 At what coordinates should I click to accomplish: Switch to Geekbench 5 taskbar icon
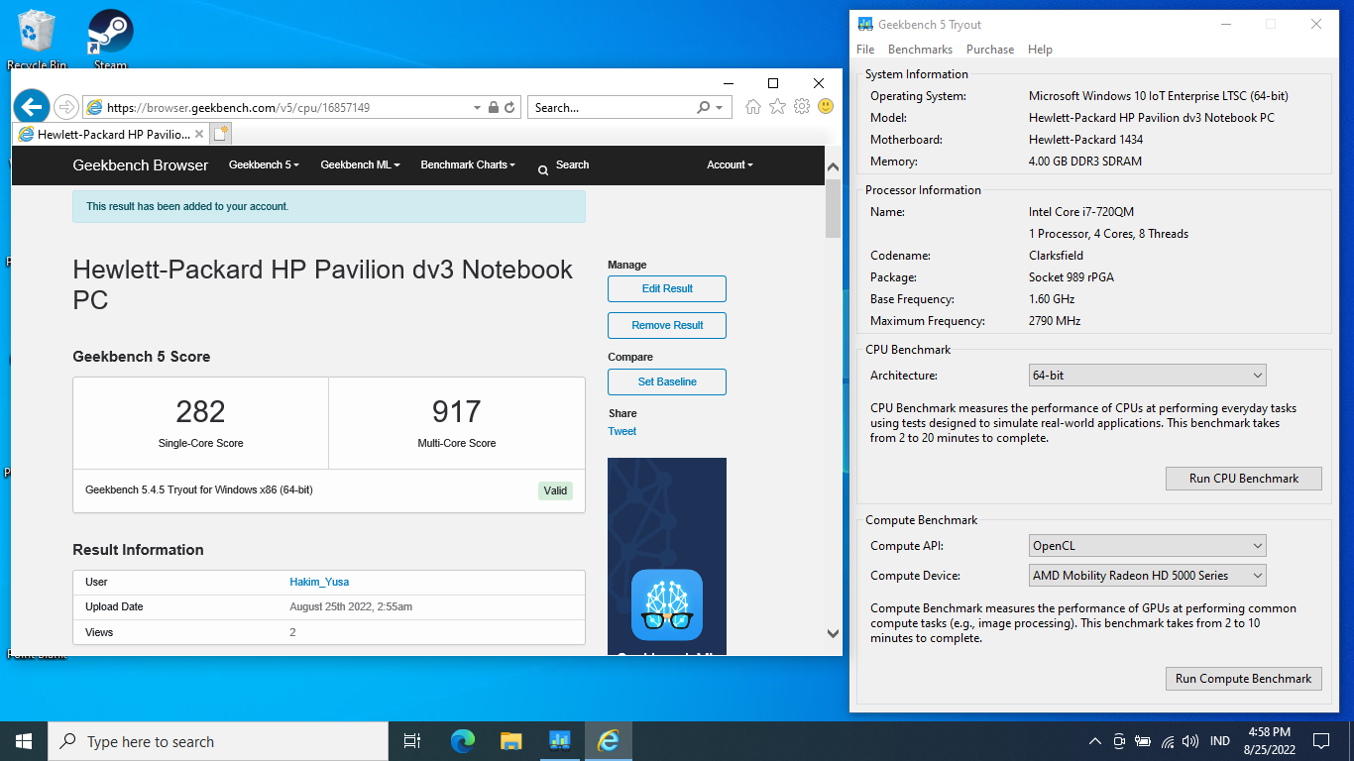tap(559, 741)
